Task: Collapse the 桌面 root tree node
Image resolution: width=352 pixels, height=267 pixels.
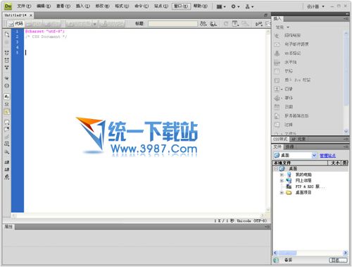Action: pos(276,168)
